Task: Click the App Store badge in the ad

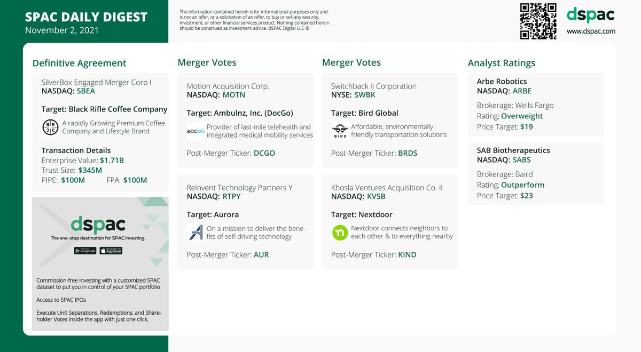Action: pyautogui.click(x=111, y=251)
